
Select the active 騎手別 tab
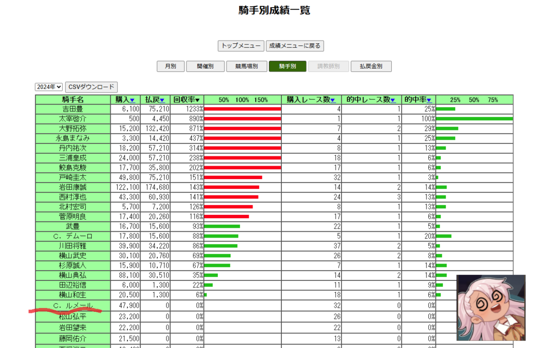[287, 67]
